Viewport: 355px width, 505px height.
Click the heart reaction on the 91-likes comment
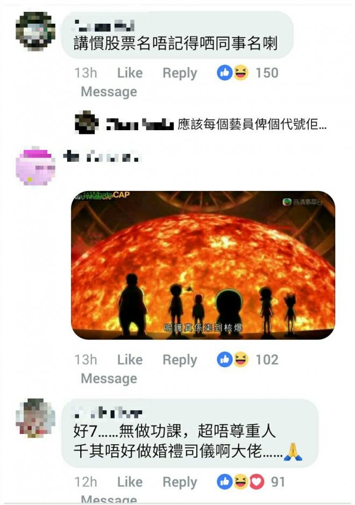coord(257,482)
